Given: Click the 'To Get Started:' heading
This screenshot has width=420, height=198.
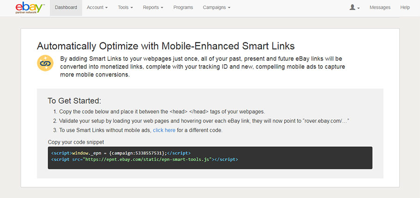Looking at the screenshot, I should point(75,101).
